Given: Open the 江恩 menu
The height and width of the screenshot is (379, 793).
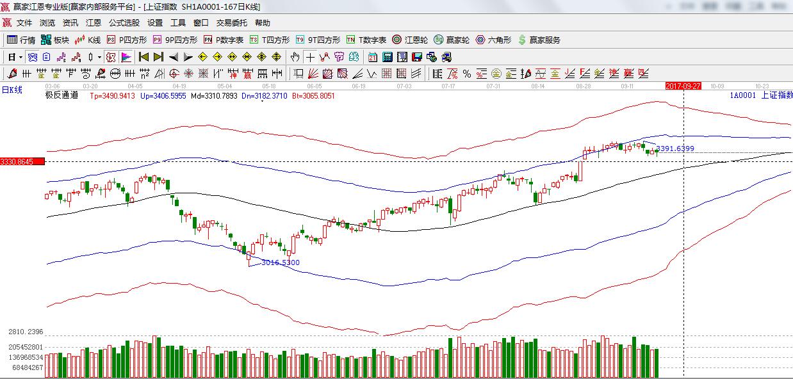Looking at the screenshot, I should 93,22.
